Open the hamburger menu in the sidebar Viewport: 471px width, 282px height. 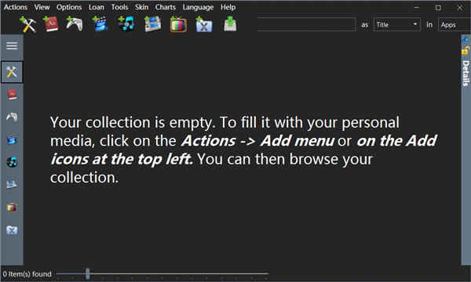coord(12,46)
